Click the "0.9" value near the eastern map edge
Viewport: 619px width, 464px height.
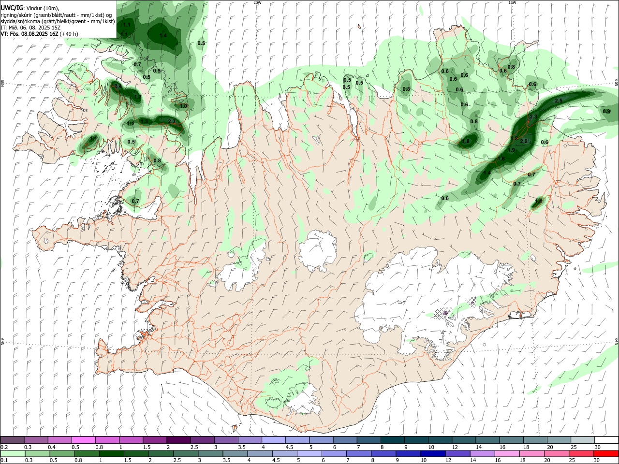(x=607, y=111)
